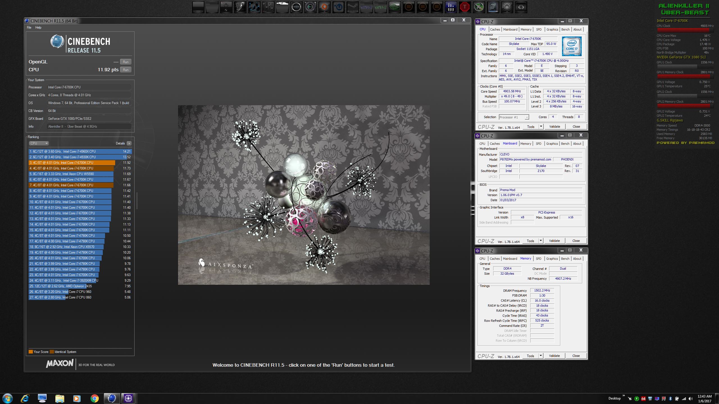Screen dimensions: 719x404
Task: Click Validate in top CPU-Z window
Action: pyautogui.click(x=555, y=127)
